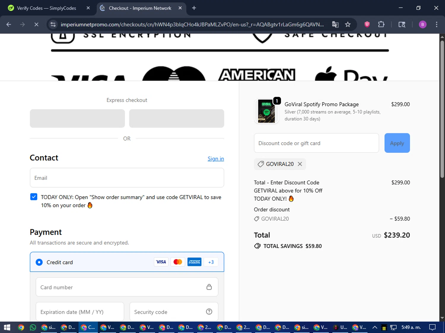Screen dimensions: 445x333
Task: Open WhatsApp from the taskbar
Action: (x=33, y=327)
